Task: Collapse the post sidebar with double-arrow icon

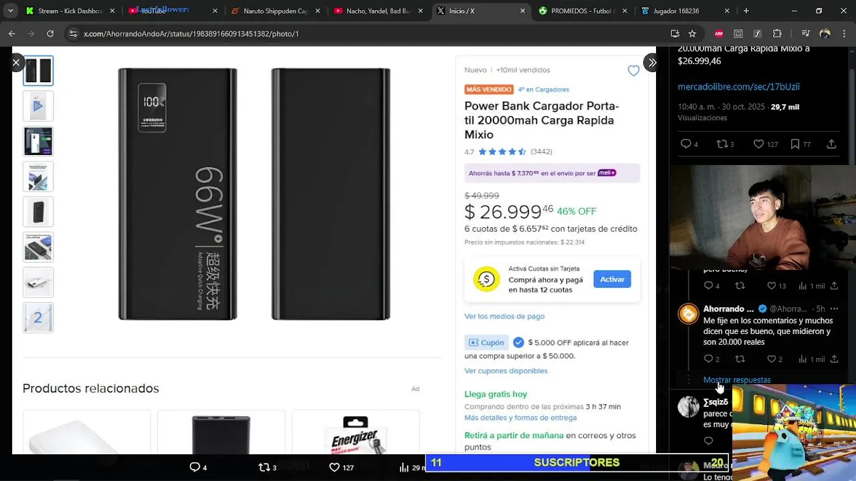Action: [651, 63]
